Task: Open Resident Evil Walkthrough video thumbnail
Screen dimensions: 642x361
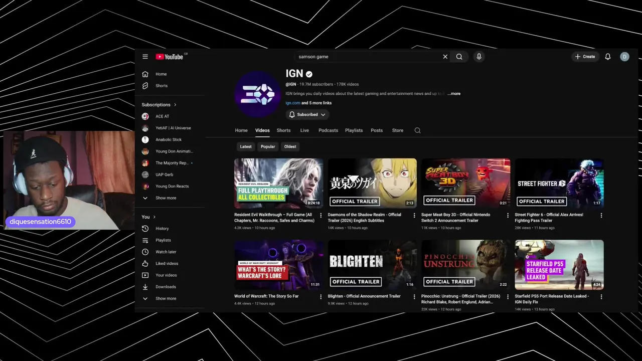Action: point(279,183)
